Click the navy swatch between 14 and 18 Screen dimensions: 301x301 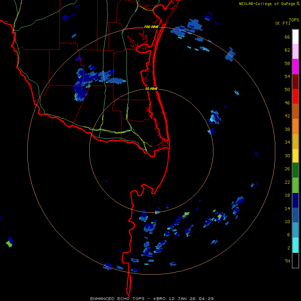coord(295,200)
